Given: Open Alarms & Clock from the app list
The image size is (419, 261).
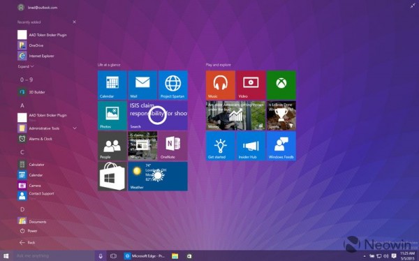Looking at the screenshot, I should coord(35,139).
